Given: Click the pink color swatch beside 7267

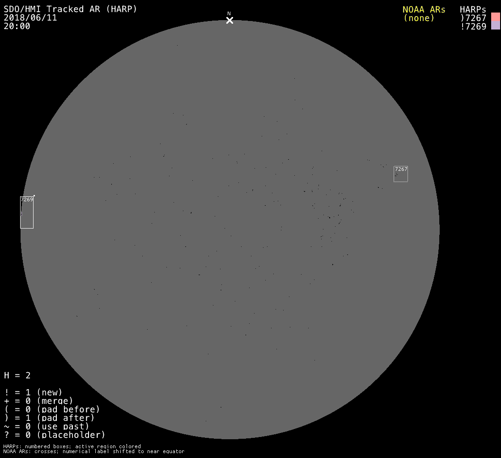Looking at the screenshot, I should (x=495, y=17).
